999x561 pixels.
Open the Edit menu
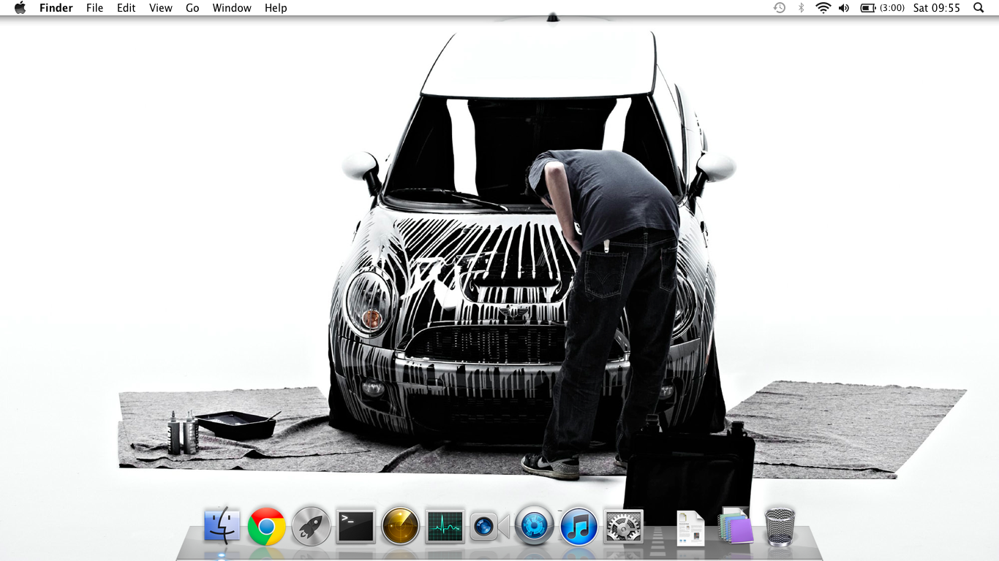127,8
